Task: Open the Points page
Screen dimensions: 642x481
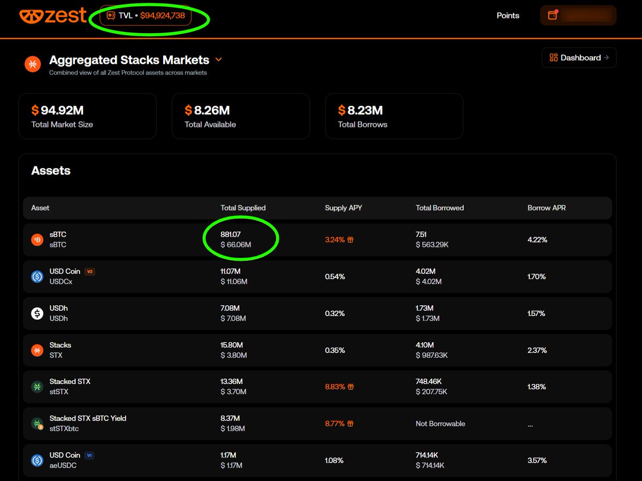Action: click(508, 16)
